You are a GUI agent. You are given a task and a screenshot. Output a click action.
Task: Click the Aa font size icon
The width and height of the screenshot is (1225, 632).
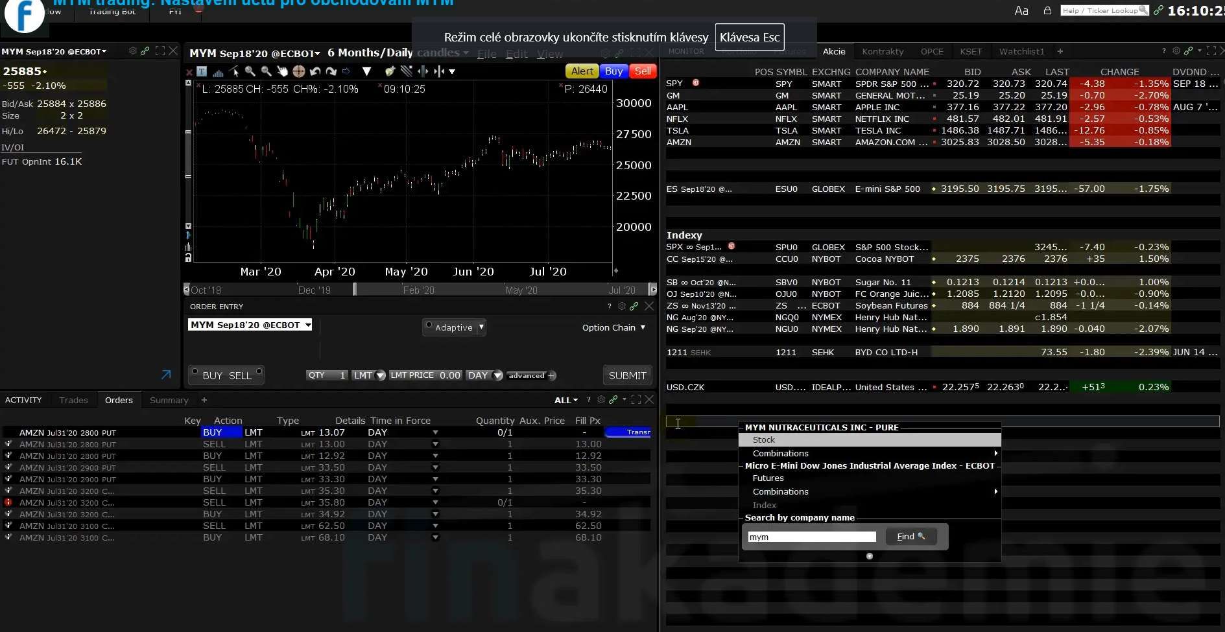1021,10
